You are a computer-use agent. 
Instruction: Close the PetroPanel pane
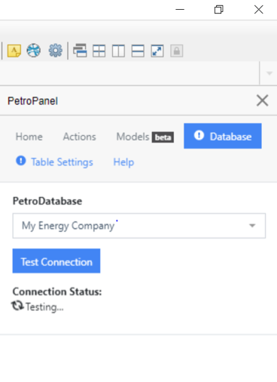[x=263, y=100]
